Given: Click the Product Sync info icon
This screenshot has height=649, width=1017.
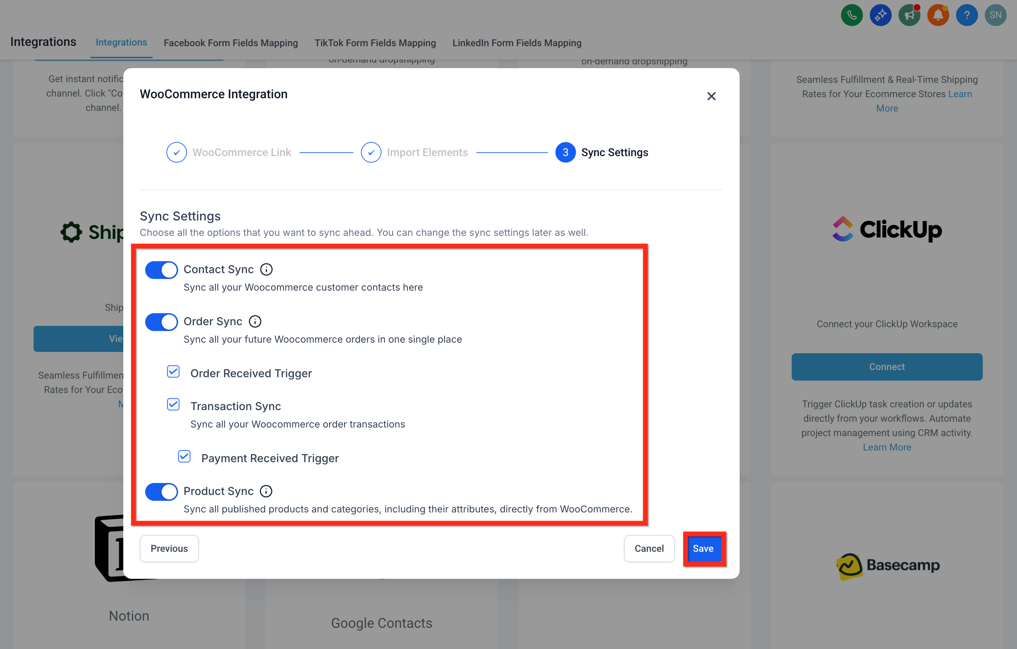Looking at the screenshot, I should (266, 491).
